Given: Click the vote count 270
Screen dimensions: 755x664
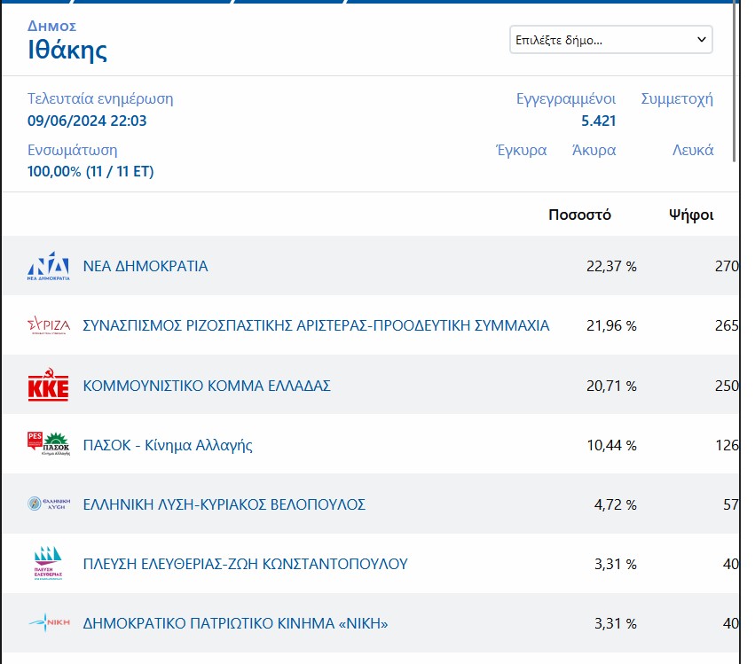Looking at the screenshot, I should [727, 266].
